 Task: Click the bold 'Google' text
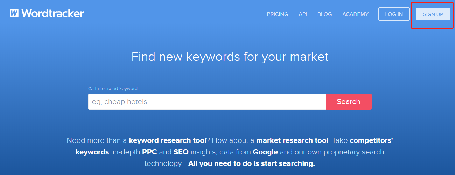[265, 152]
